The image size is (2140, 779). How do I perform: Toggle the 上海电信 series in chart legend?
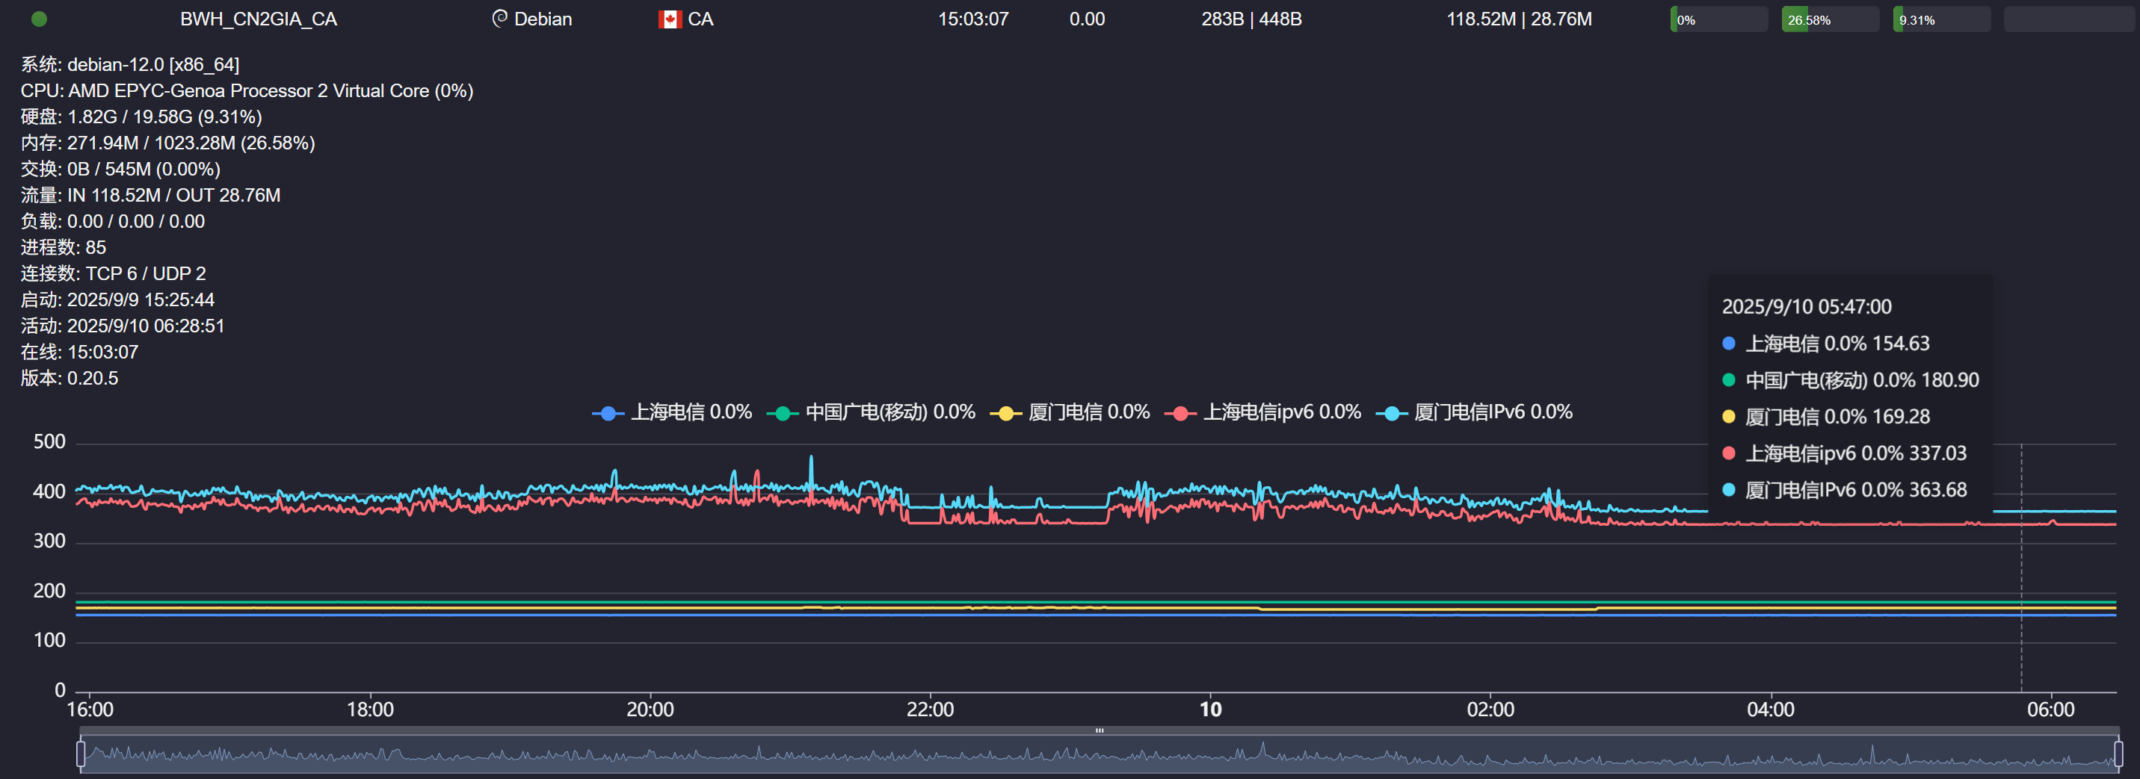click(x=671, y=412)
